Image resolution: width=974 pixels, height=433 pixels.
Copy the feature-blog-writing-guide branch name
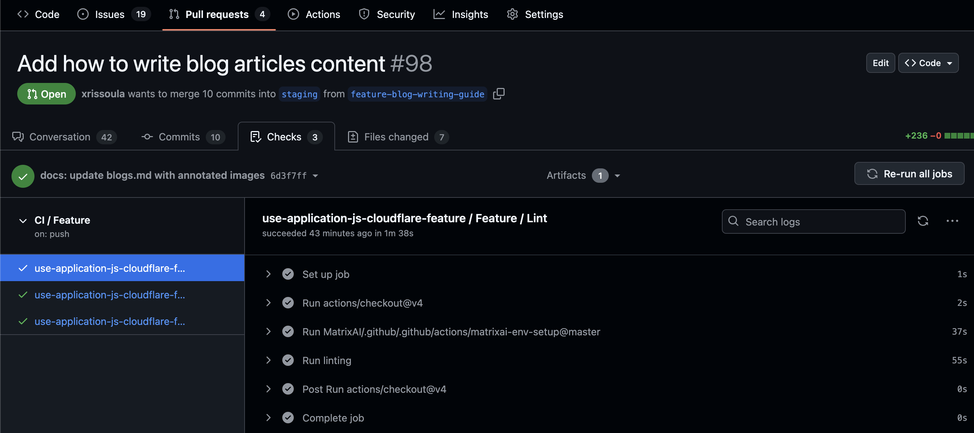[498, 94]
